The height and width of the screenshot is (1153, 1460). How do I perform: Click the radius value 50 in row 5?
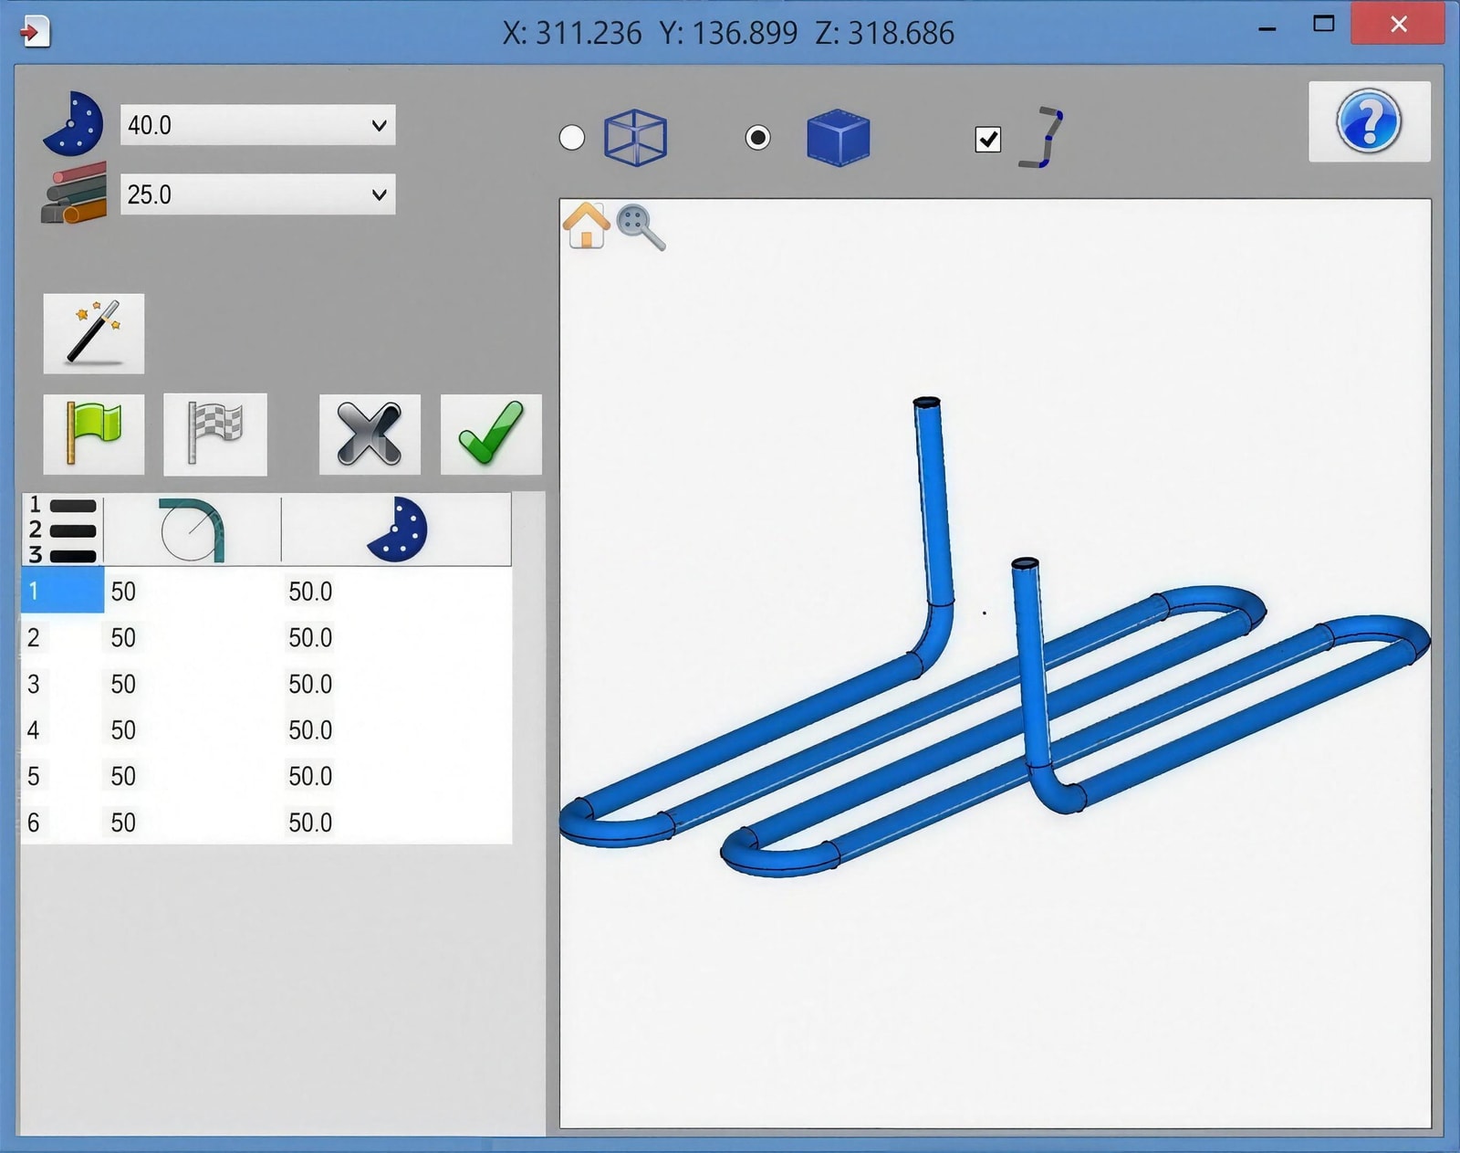[x=123, y=776]
